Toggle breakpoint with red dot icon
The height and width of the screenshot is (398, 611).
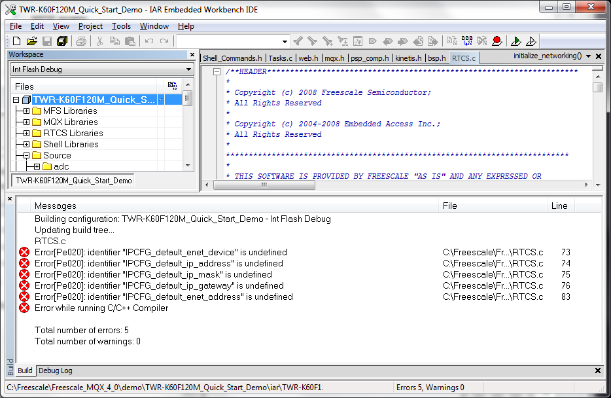[497, 41]
